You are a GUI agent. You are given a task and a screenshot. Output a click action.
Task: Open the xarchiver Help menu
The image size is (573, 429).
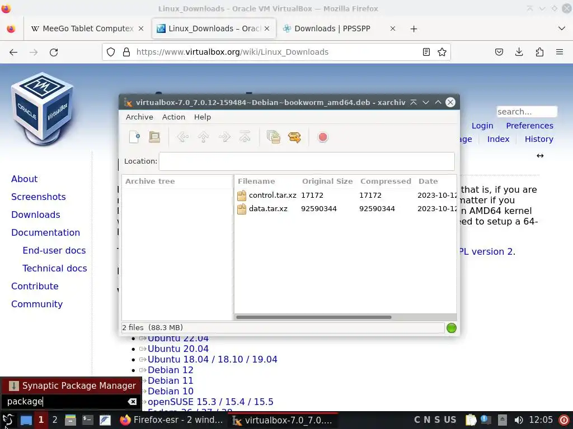(x=203, y=117)
